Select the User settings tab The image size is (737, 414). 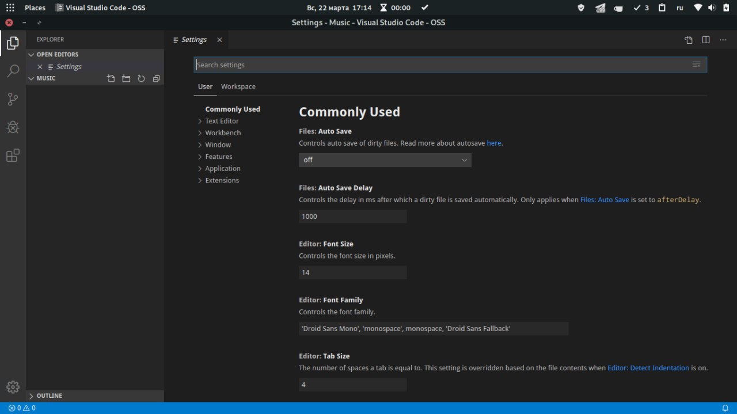[205, 86]
